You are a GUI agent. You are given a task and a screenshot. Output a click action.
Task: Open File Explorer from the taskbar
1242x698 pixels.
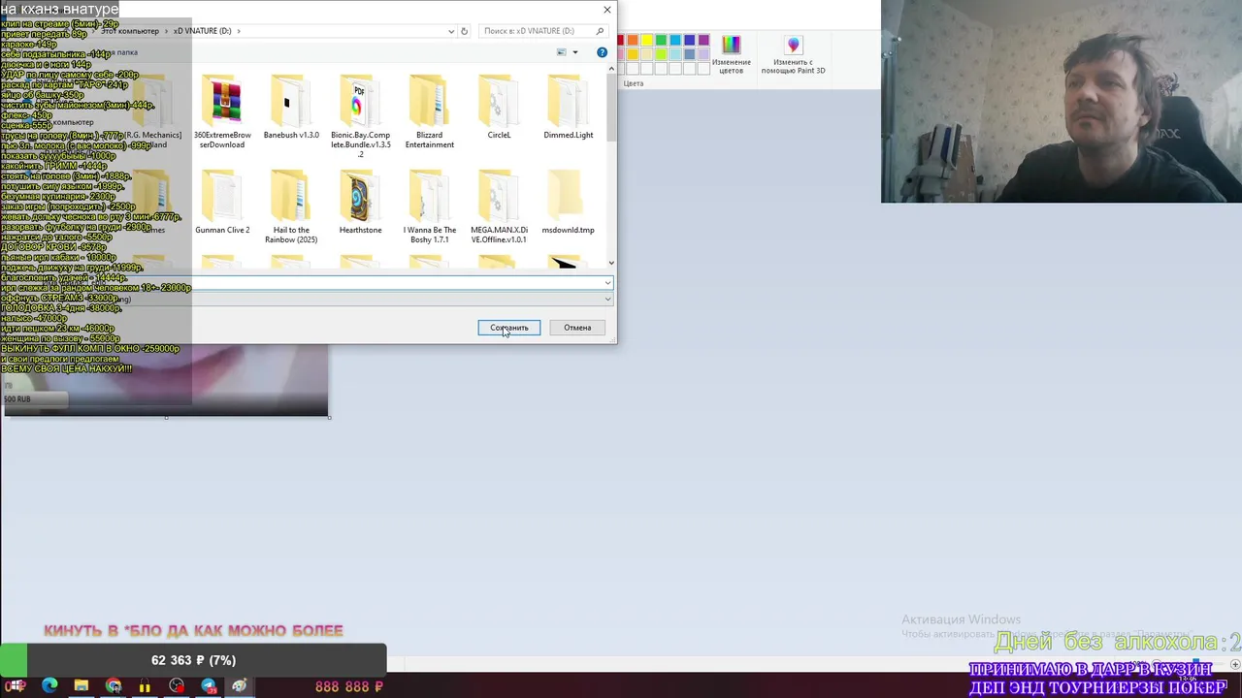click(x=82, y=686)
